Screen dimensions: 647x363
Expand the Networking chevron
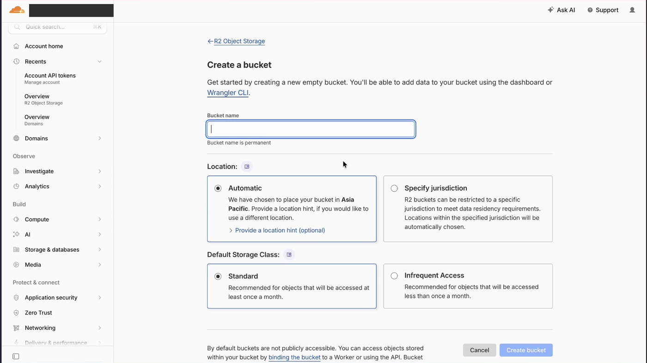click(99, 328)
